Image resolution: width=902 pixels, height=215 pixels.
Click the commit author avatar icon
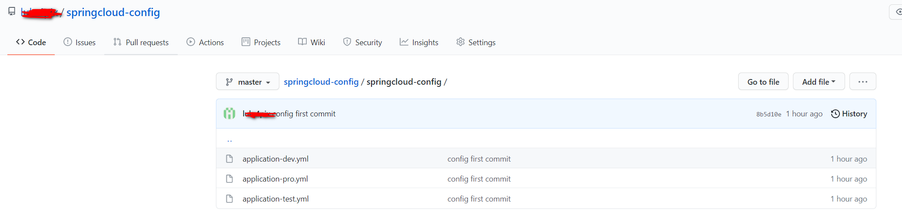click(229, 114)
